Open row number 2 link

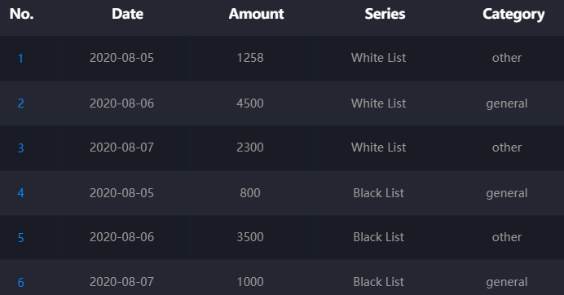pyautogui.click(x=21, y=103)
